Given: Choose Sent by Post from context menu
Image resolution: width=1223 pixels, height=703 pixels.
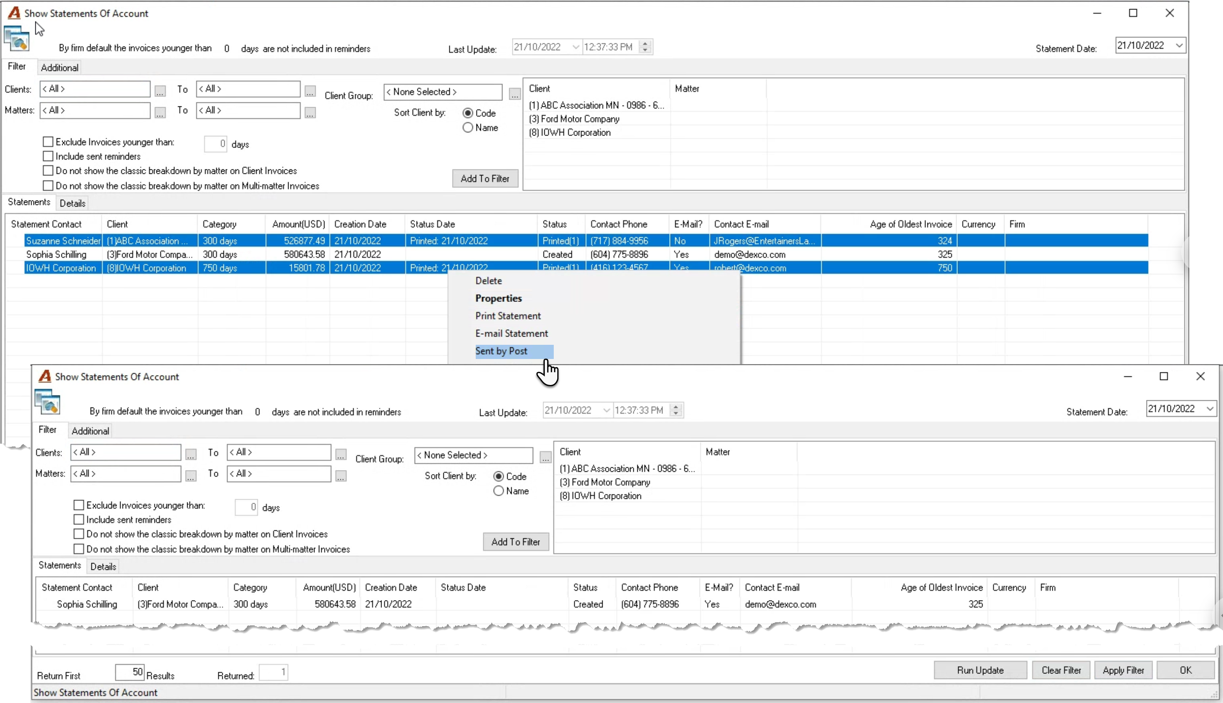Looking at the screenshot, I should (x=501, y=351).
